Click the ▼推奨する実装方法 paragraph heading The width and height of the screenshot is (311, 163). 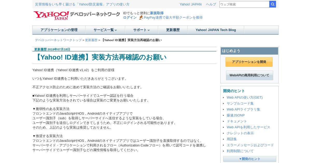point(48,136)
